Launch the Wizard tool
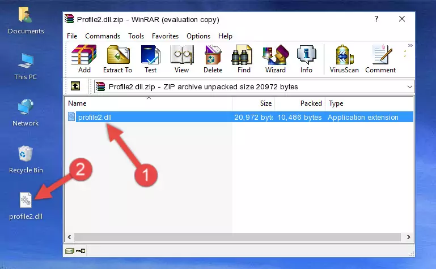This screenshot has width=436, height=269. 276,59
